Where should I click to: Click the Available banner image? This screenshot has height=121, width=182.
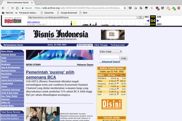[60, 55]
